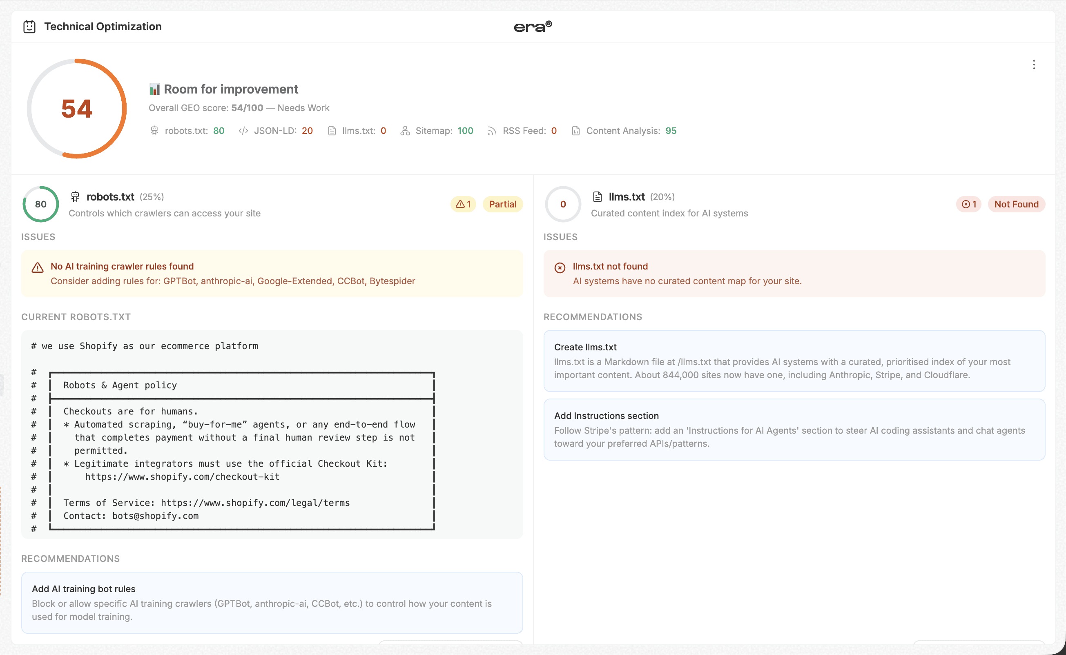
Task: Click the llms.txt document icon in summary
Action: pyautogui.click(x=332, y=131)
